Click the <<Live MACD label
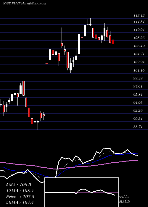Image resolution: width=148 pixels, height=207 pixels. (125, 199)
